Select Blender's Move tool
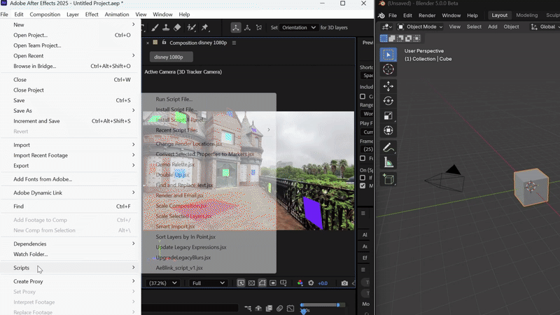This screenshot has width=560, height=315. [x=388, y=86]
